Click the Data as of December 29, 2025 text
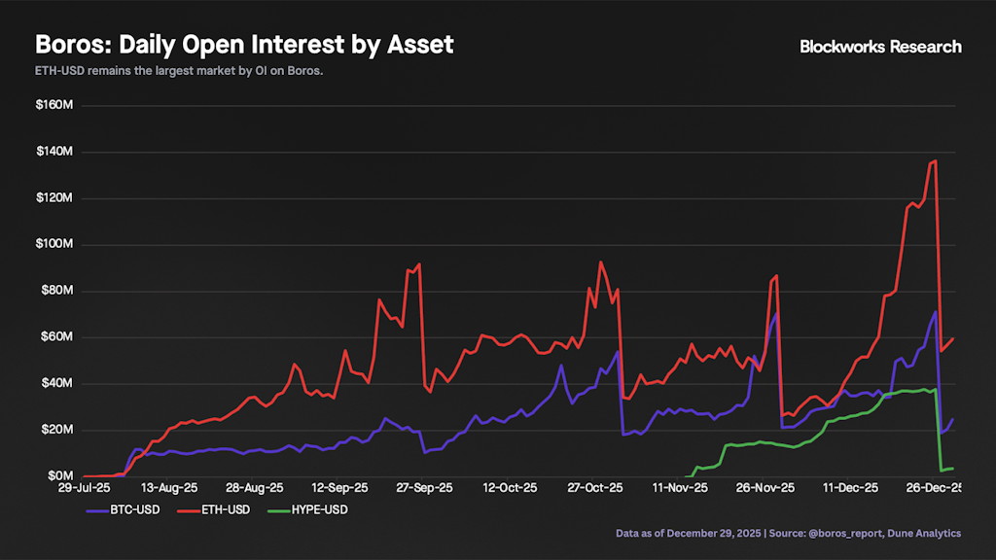This screenshot has width=996, height=560. tap(689, 533)
